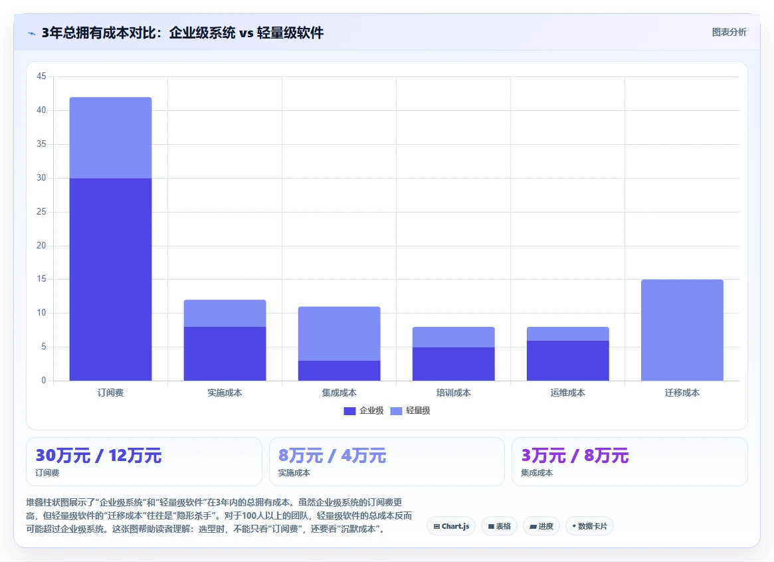
Task: Click the 表格 tag
Action: 499,526
